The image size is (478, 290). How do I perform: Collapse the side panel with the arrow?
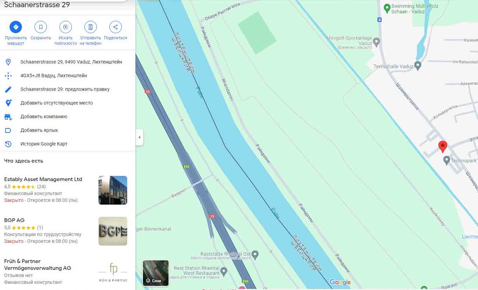pyautogui.click(x=139, y=137)
